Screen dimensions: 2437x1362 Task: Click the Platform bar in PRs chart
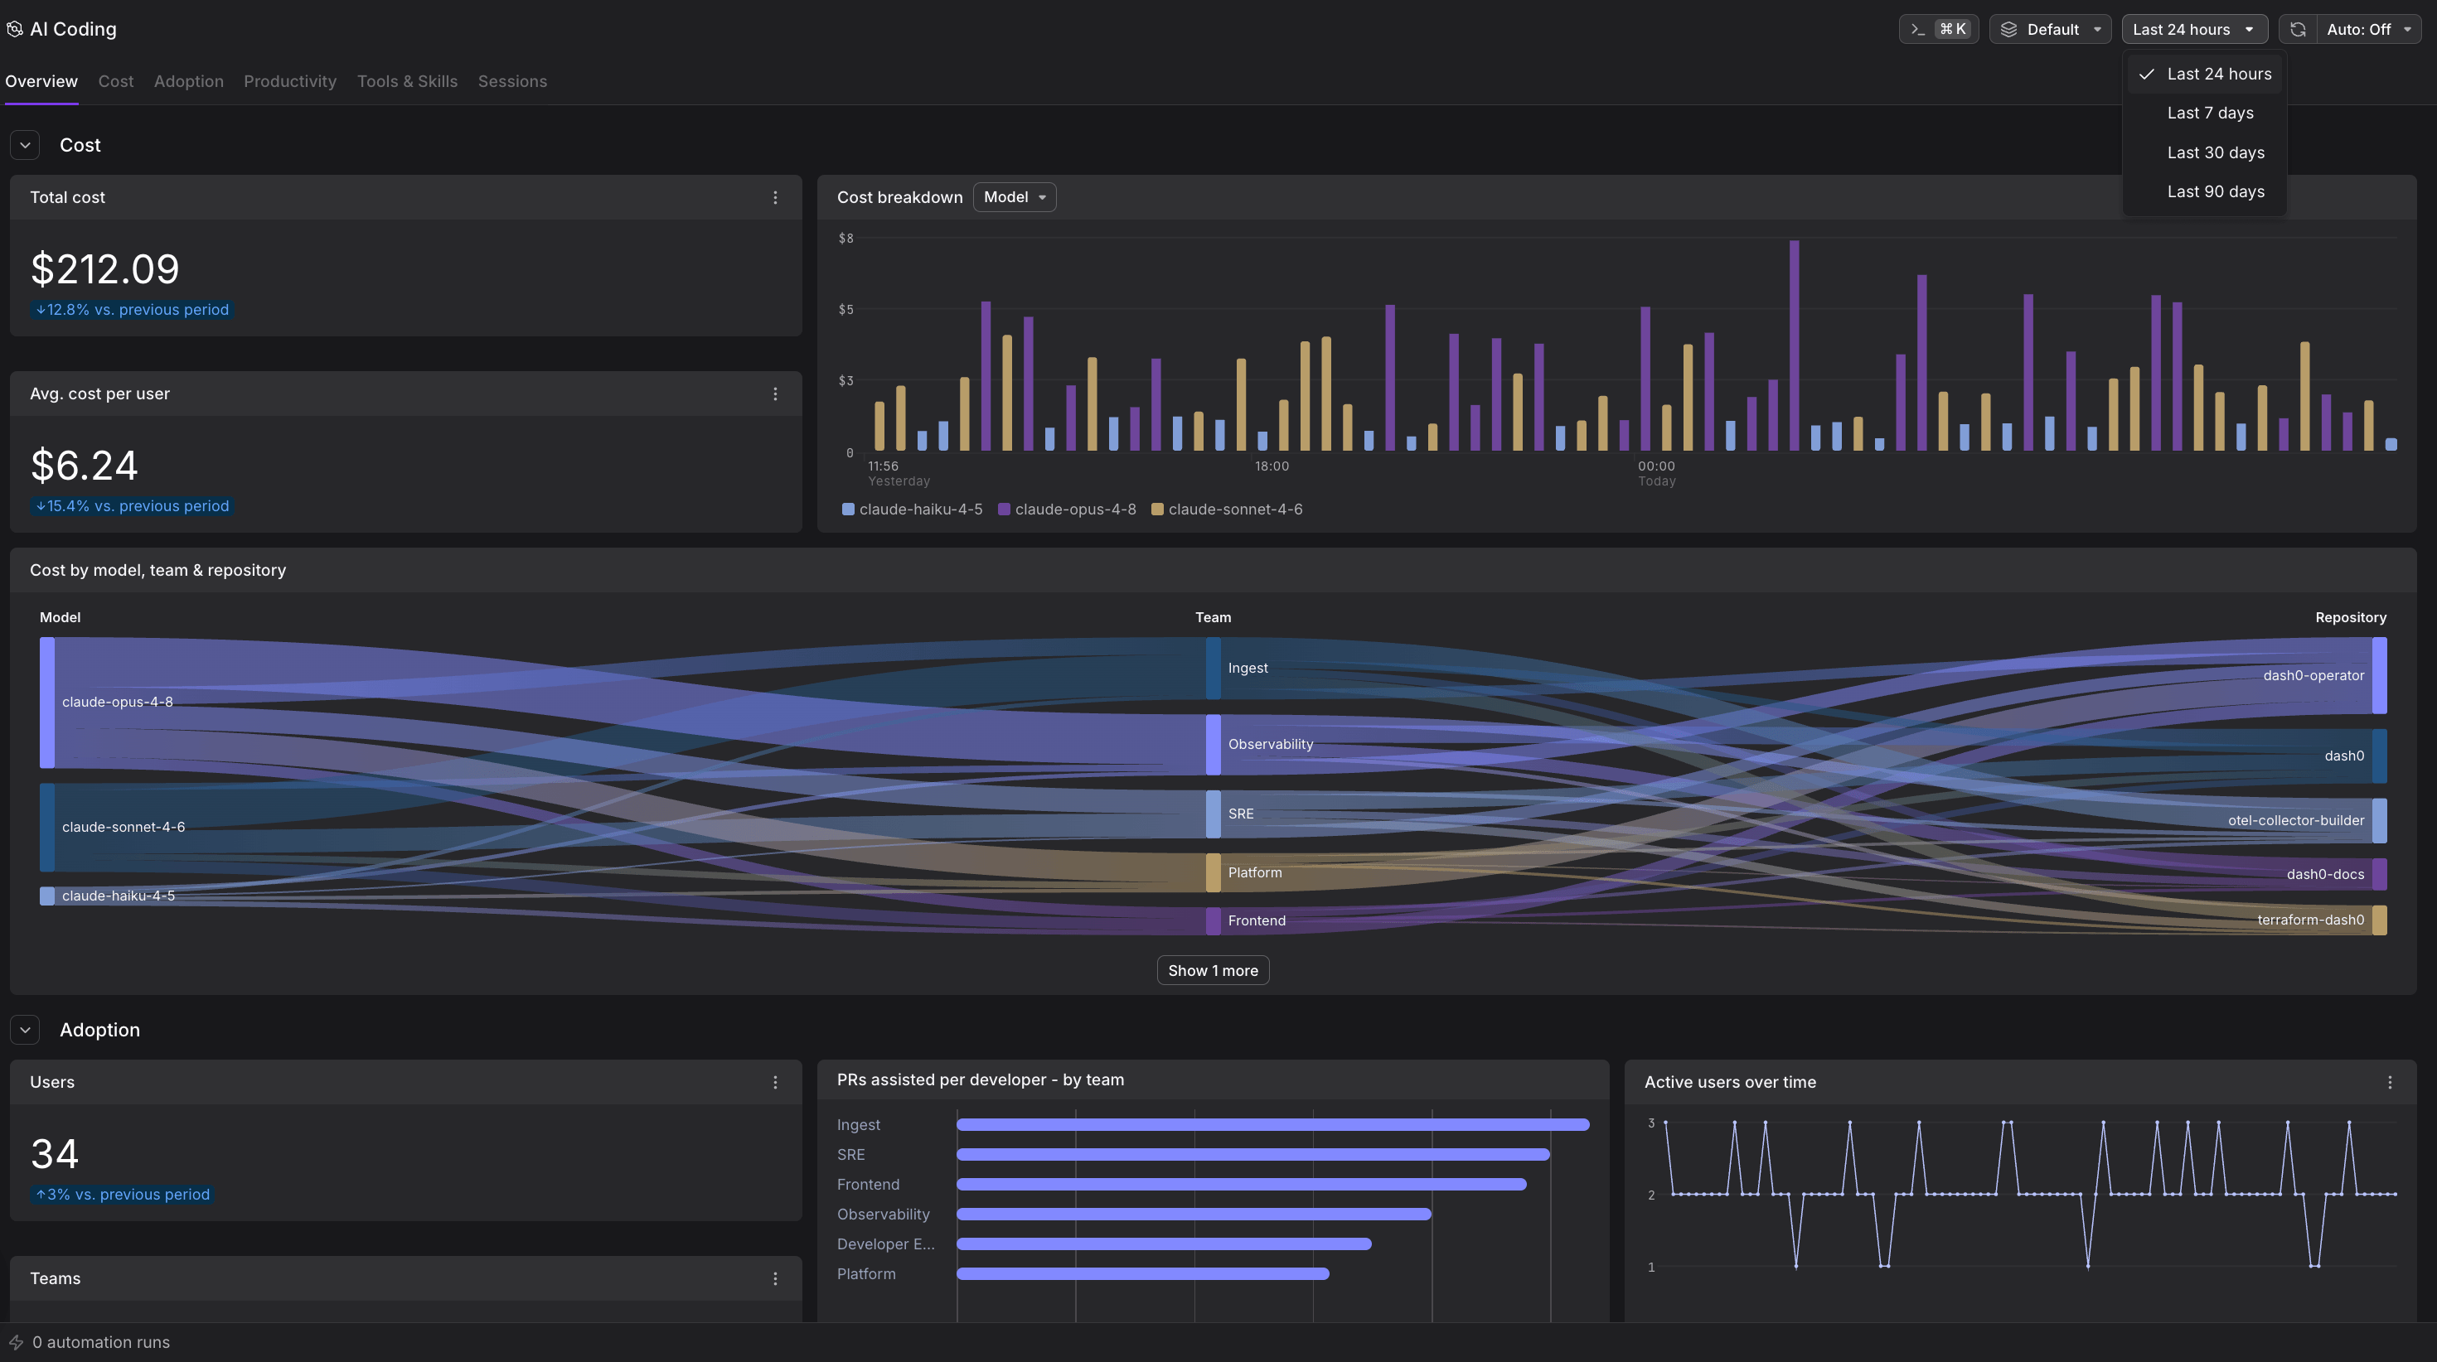tap(1143, 1274)
